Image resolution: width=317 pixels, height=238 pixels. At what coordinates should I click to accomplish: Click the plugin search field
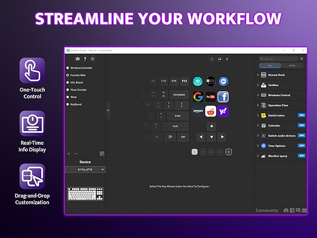pos(278,59)
